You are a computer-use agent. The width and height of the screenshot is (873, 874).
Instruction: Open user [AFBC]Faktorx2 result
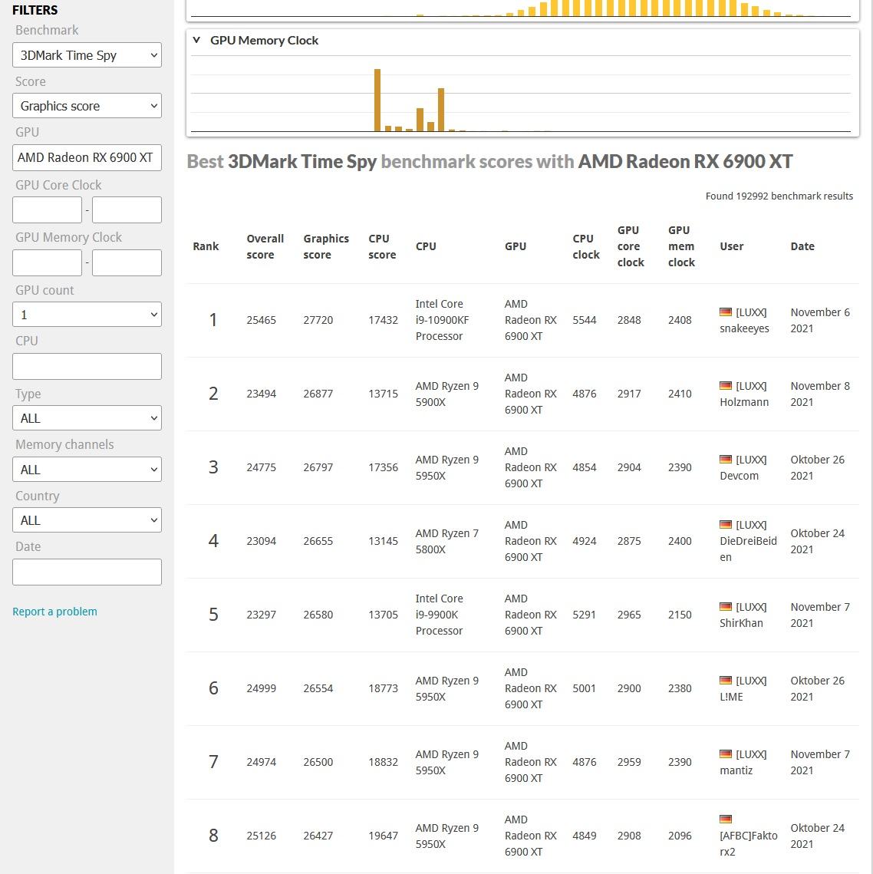click(x=748, y=843)
